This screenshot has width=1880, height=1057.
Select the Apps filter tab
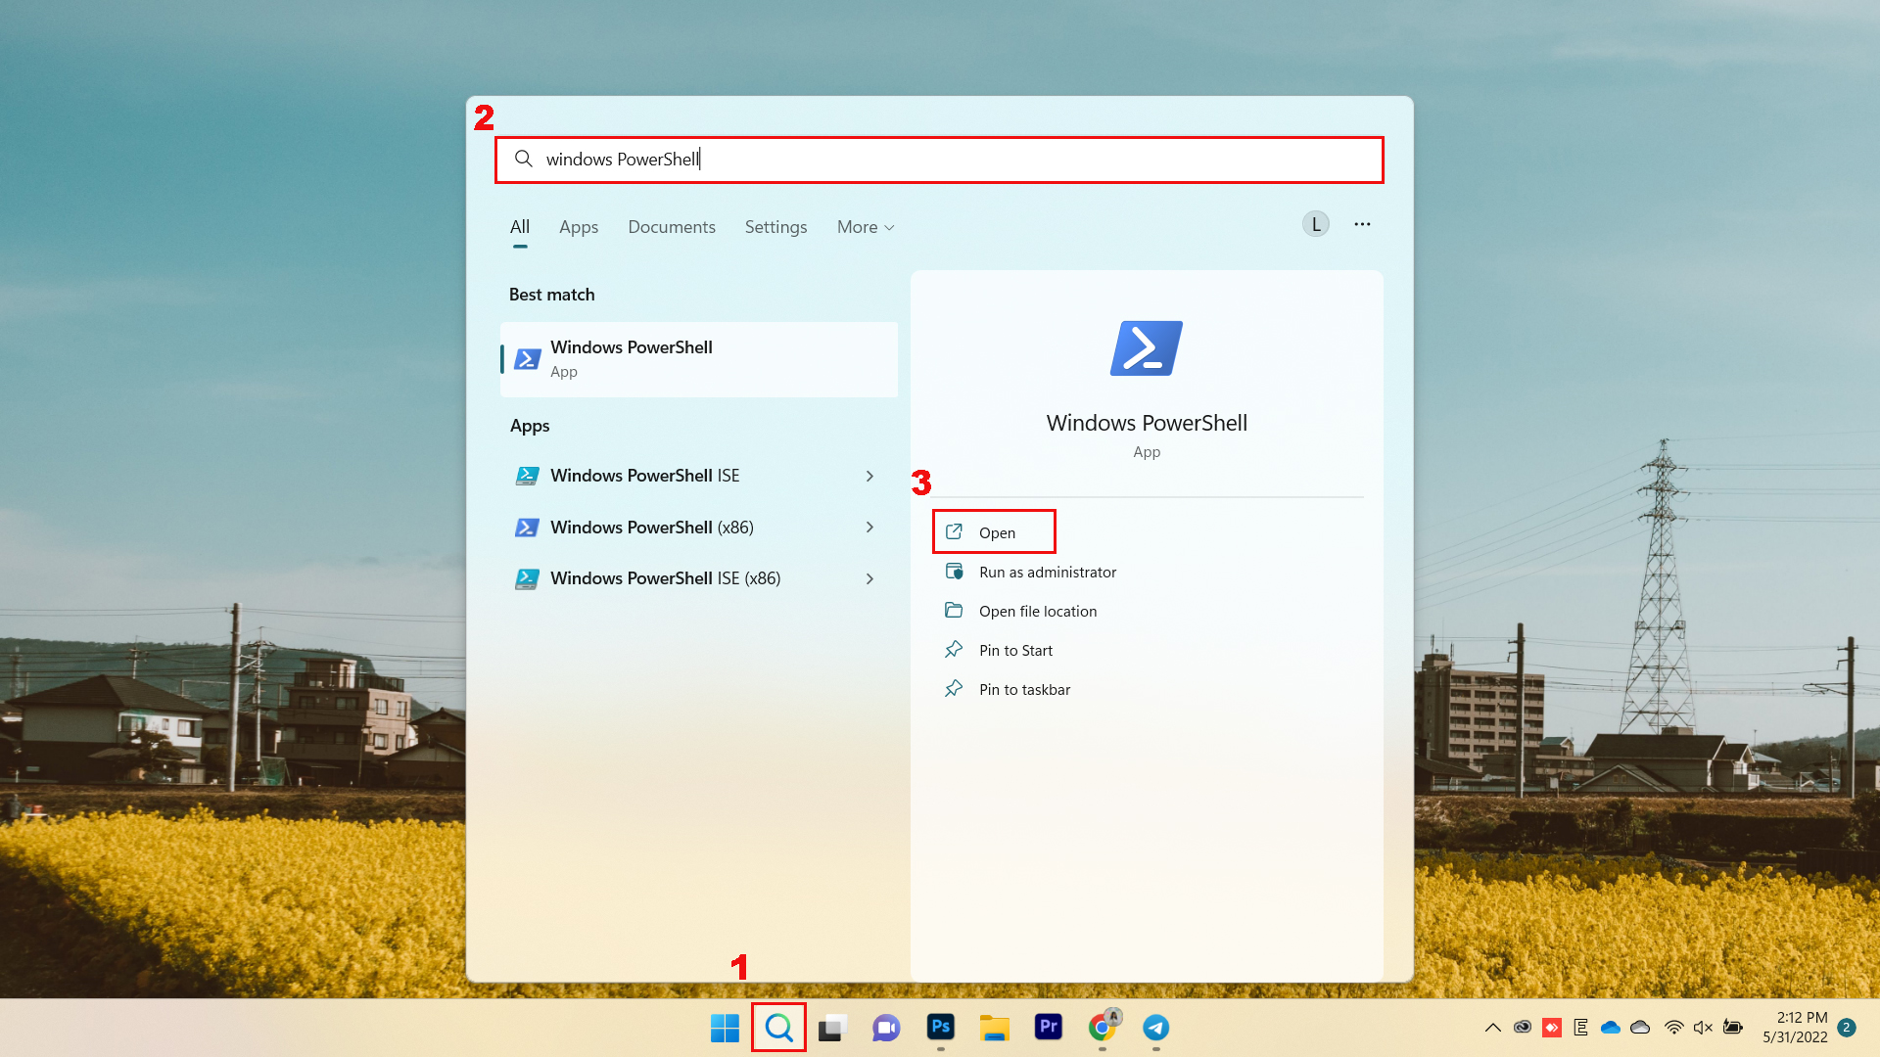point(577,226)
